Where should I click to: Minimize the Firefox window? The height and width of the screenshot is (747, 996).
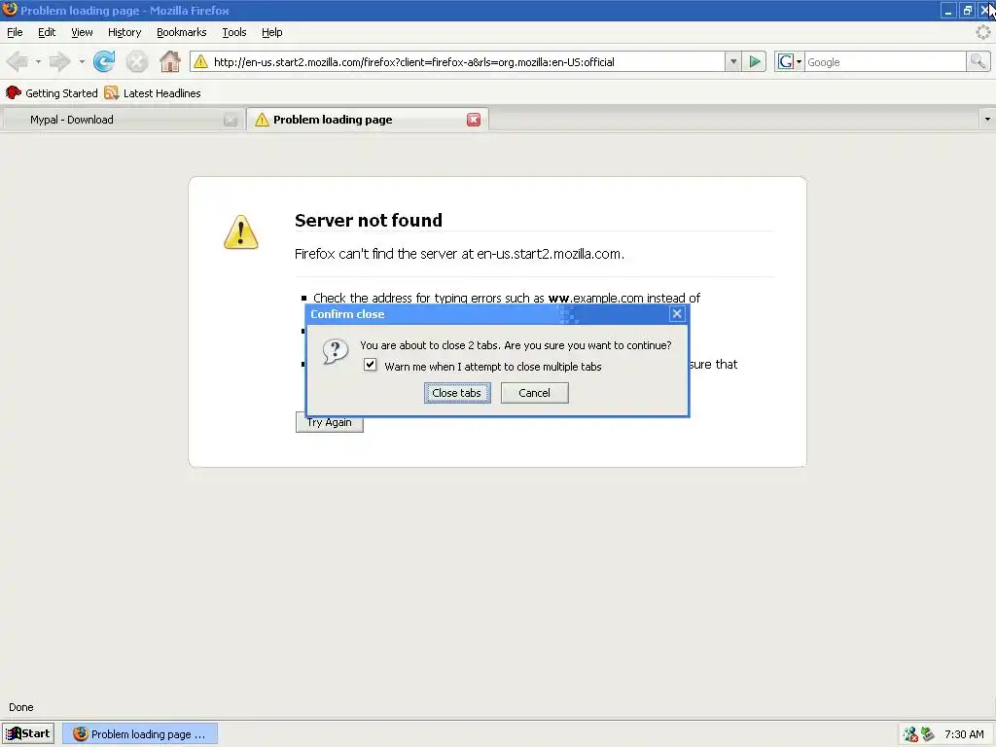947,10
